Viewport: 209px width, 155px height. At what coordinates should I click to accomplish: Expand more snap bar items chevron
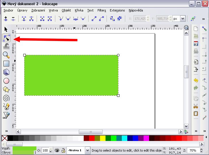[205, 131]
